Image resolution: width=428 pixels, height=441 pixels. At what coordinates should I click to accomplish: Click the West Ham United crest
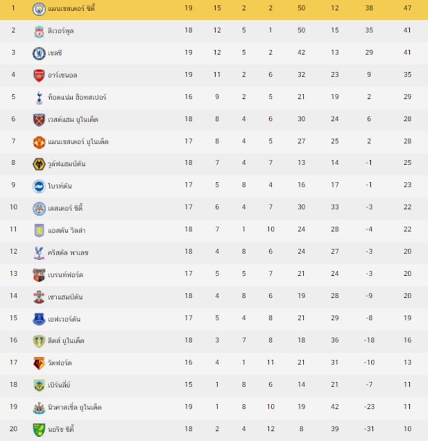(x=39, y=120)
